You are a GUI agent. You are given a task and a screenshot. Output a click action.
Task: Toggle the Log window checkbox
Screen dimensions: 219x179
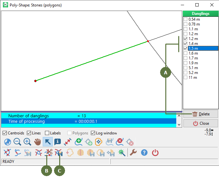93,133
